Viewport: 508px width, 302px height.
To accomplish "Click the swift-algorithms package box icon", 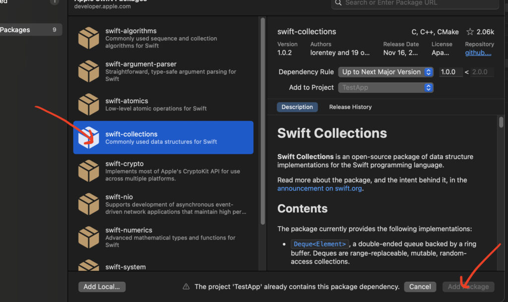I will pos(88,38).
